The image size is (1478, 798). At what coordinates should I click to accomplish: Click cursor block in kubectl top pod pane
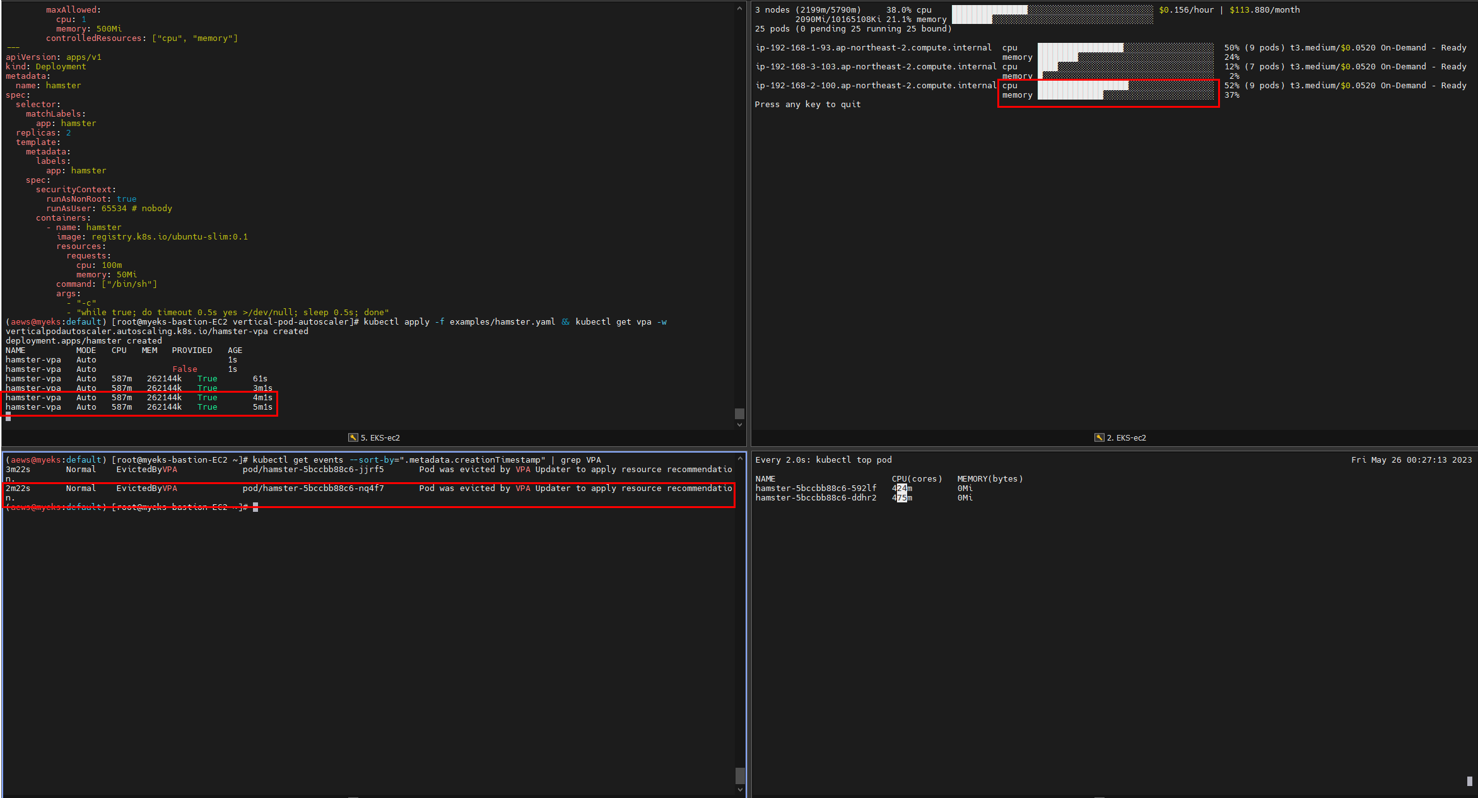coord(1469,781)
